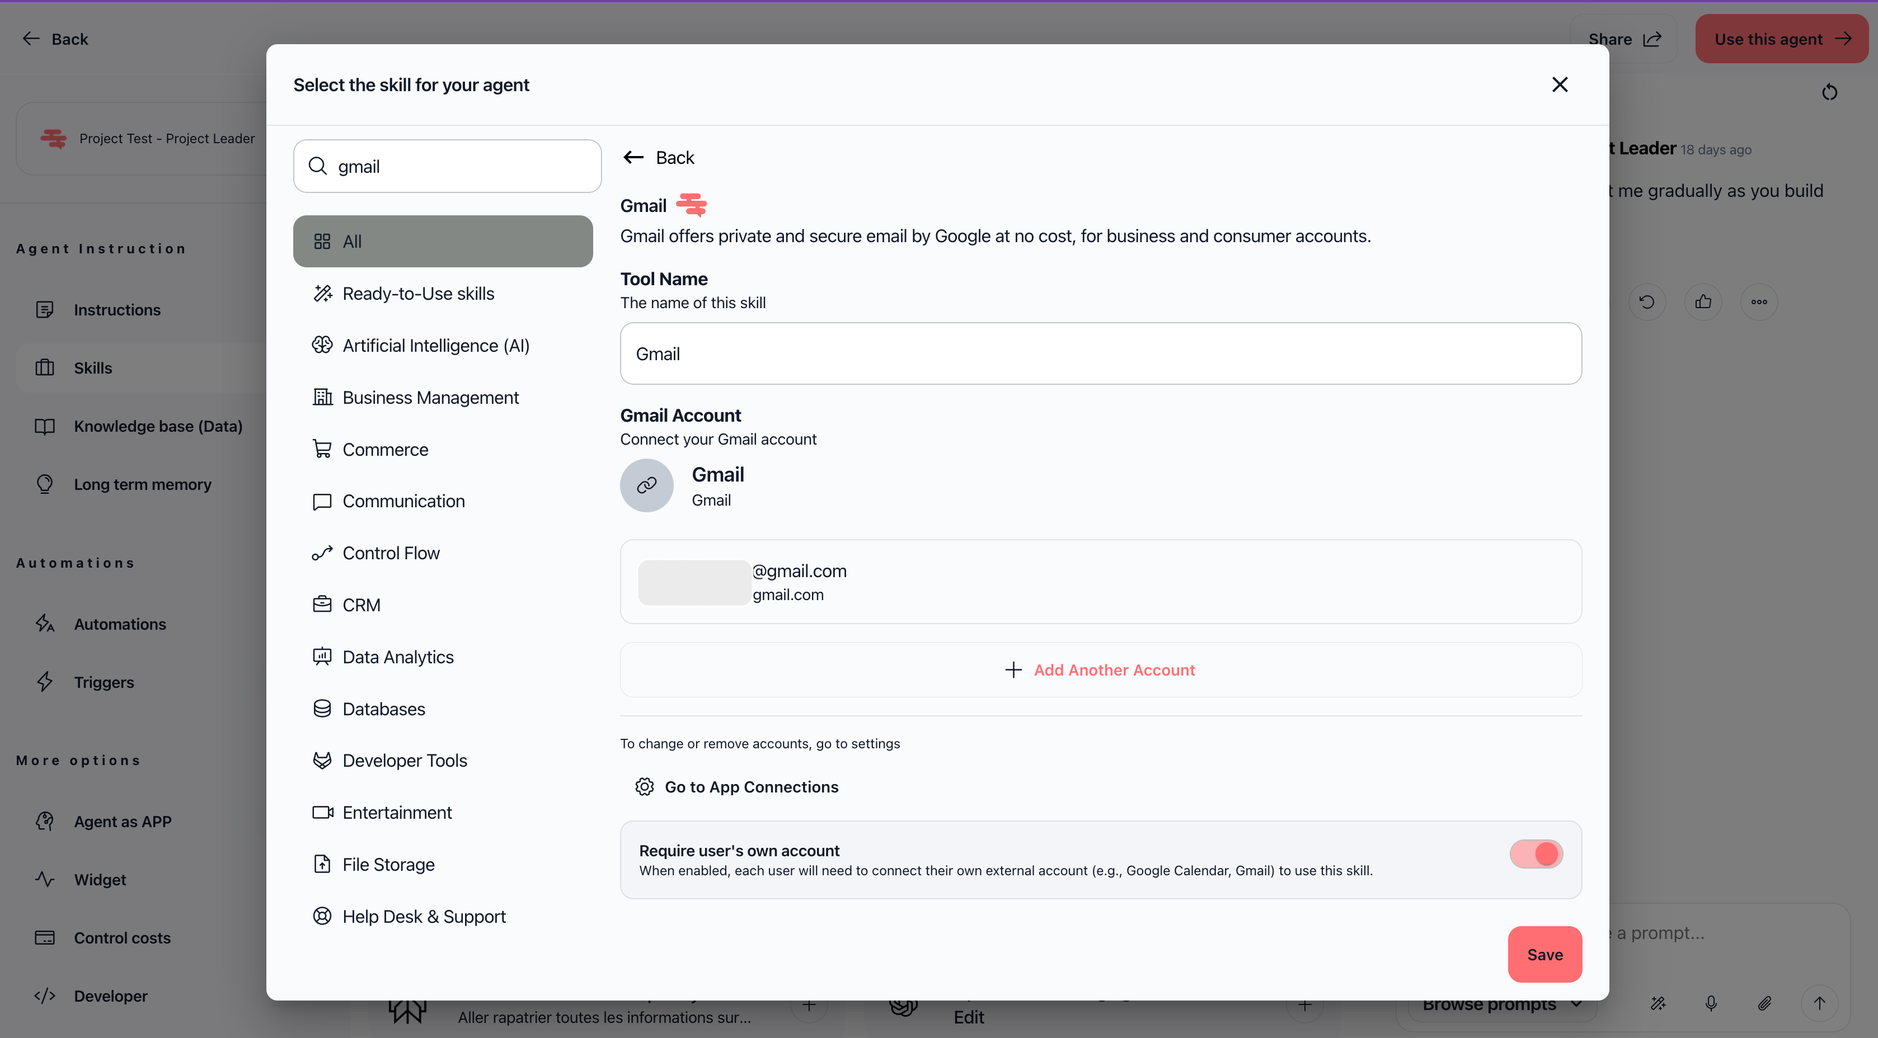Click the Developer code icon
This screenshot has width=1878, height=1038.
coord(44,995)
